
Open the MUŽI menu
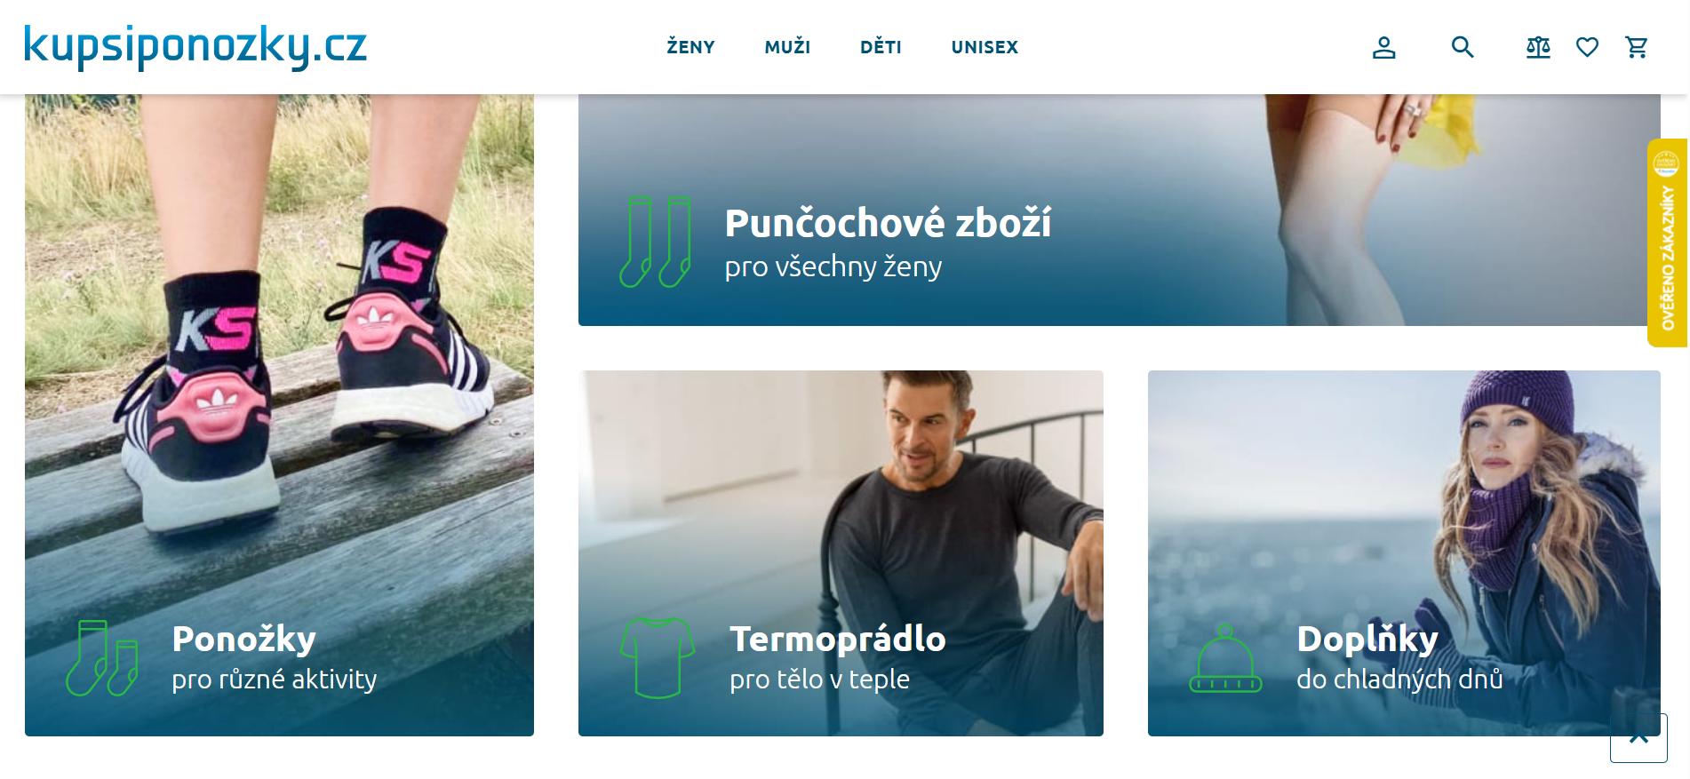click(x=787, y=47)
